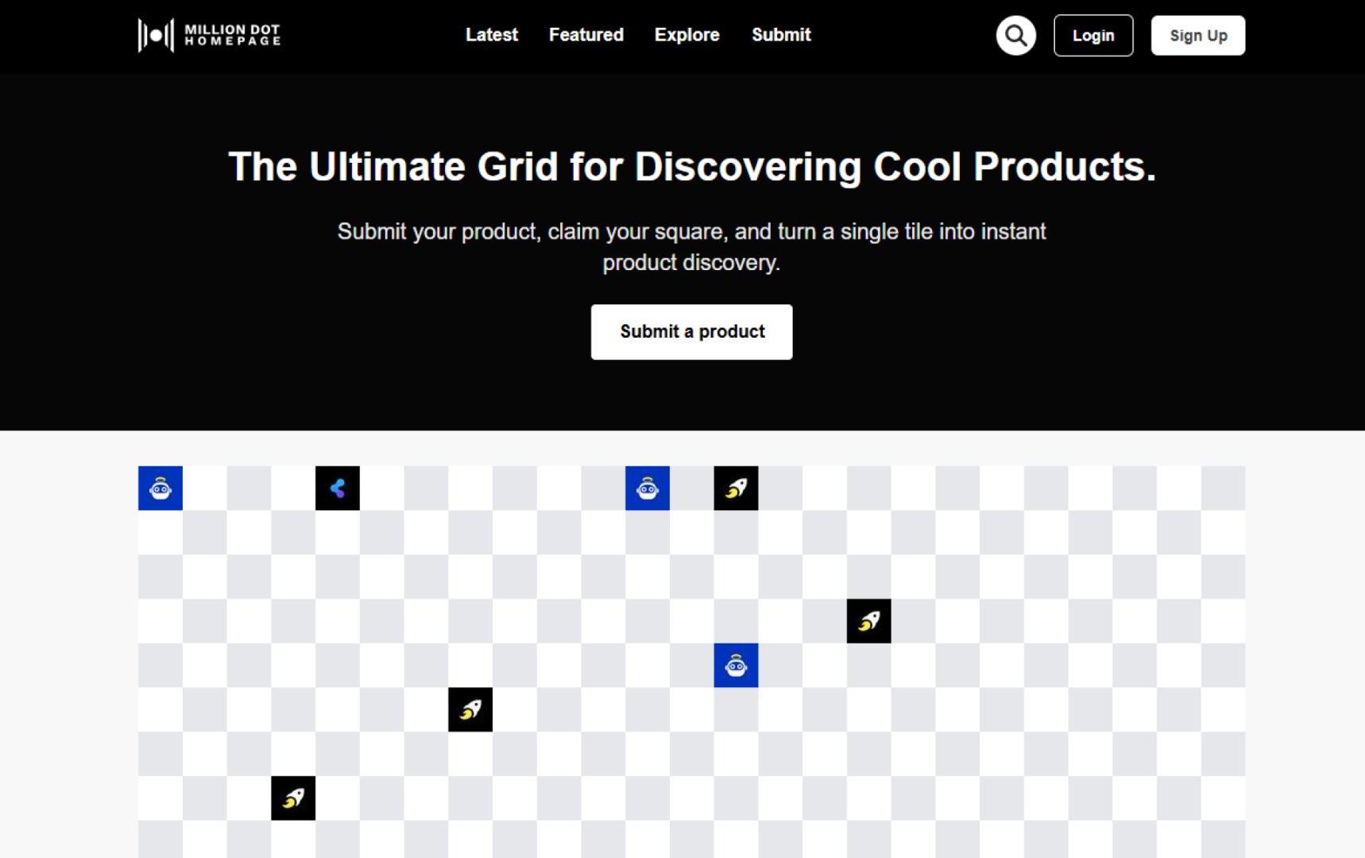
Task: Click the Submit a product button
Action: click(690, 331)
